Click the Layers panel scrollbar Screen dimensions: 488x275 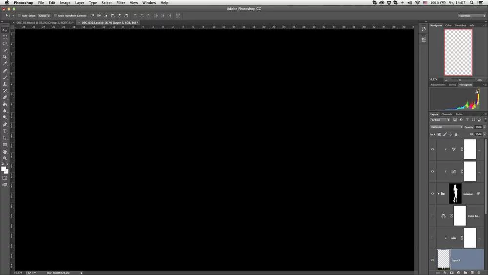486,176
